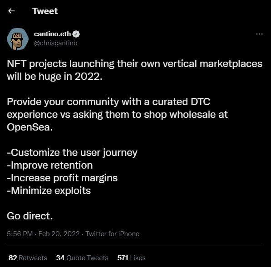Screen dimensions: 271x267
Task: Click the verified badge next to cantino.eth
Action: point(76,34)
